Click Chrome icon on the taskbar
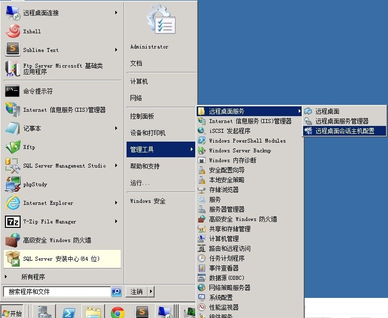This screenshot has width=388, height=318. (x=118, y=312)
